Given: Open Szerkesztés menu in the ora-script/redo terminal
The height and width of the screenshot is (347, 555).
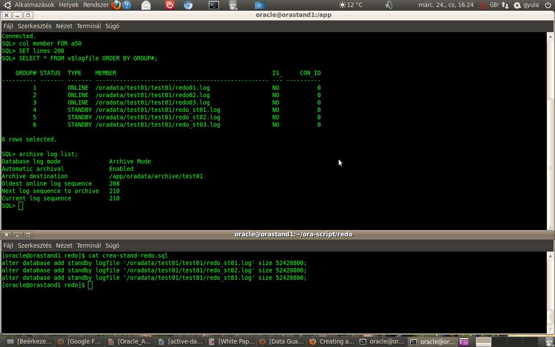Looking at the screenshot, I should point(35,246).
